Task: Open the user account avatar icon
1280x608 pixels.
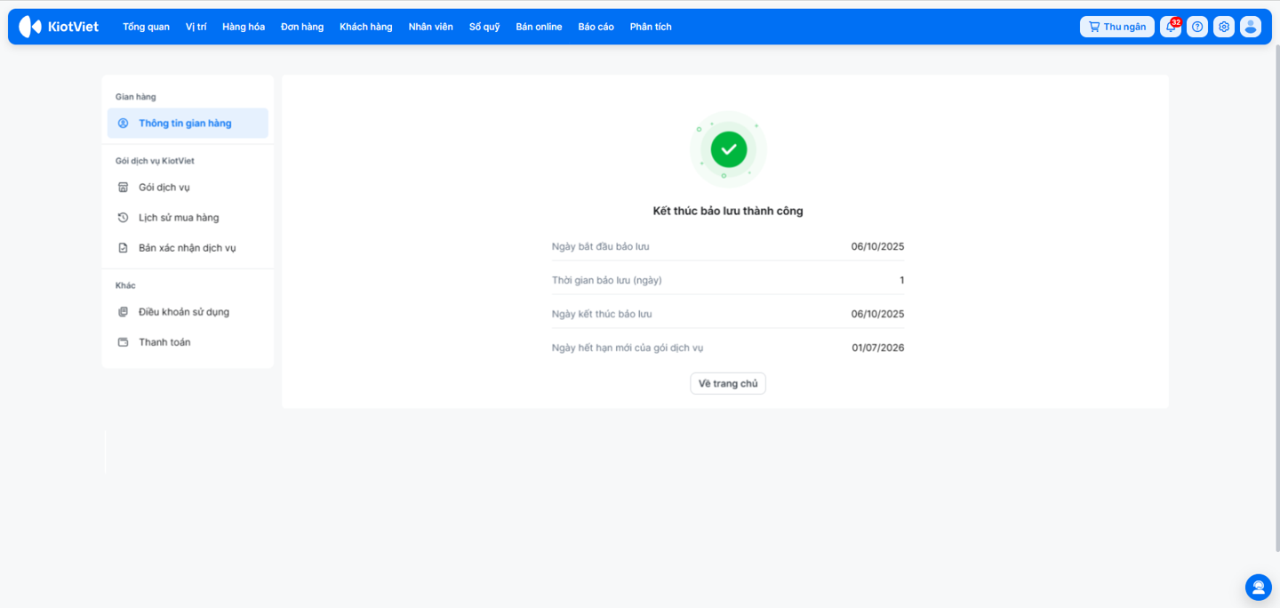Action: (1251, 27)
